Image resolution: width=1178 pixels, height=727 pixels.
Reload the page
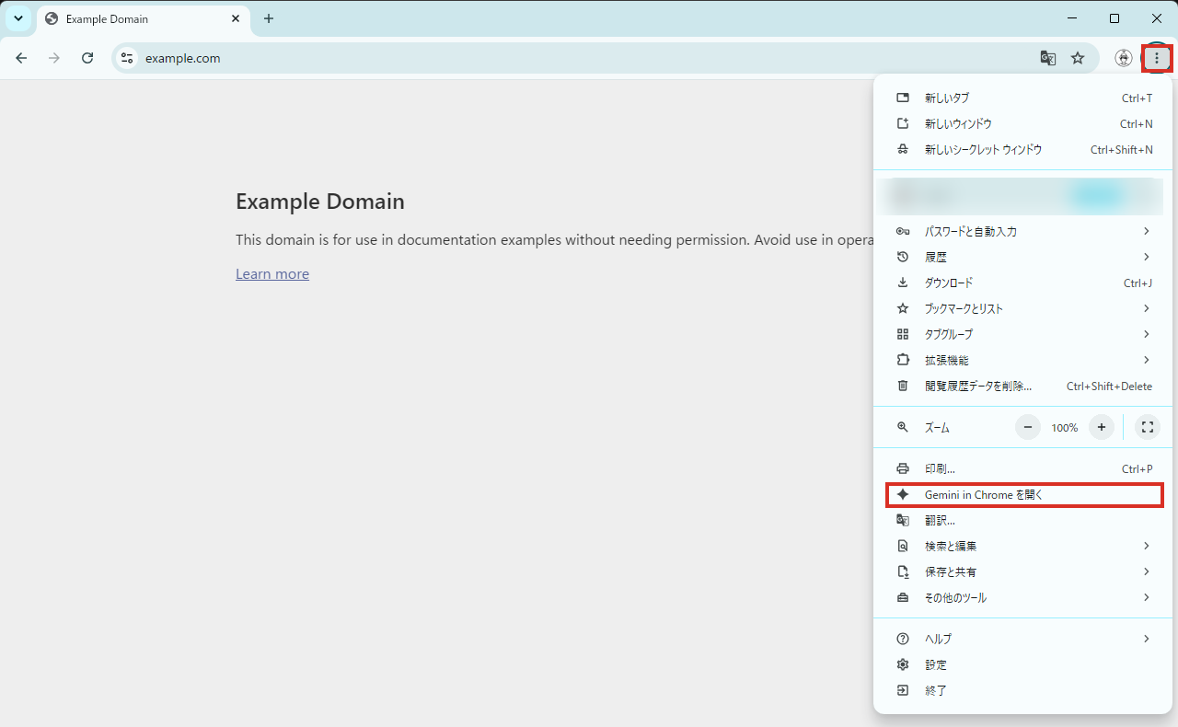coord(87,58)
